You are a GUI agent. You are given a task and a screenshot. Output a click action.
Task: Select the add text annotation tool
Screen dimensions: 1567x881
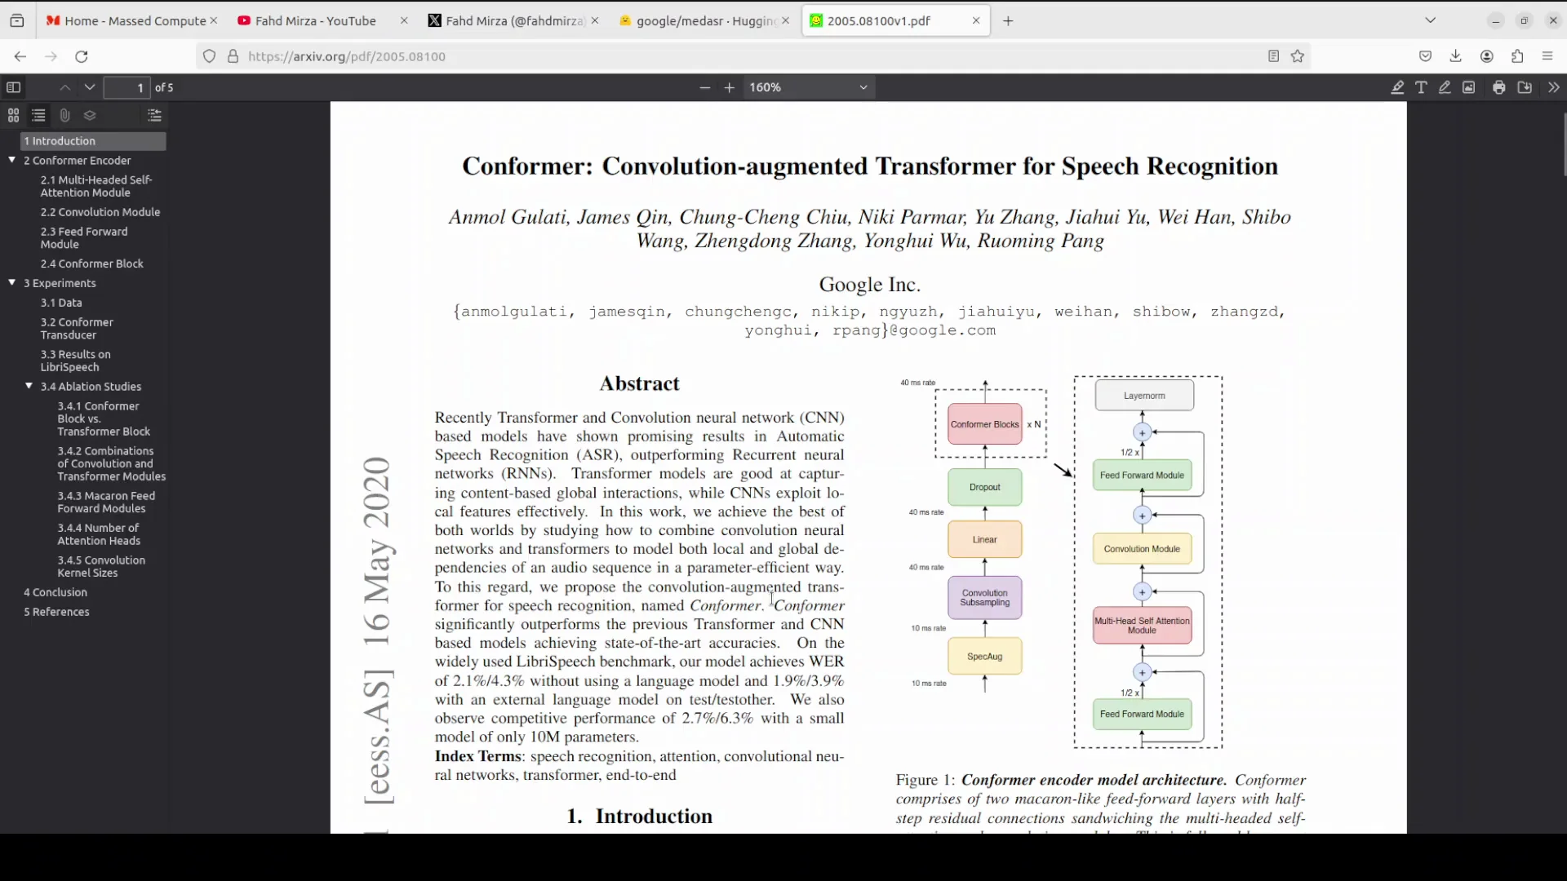coord(1421,87)
